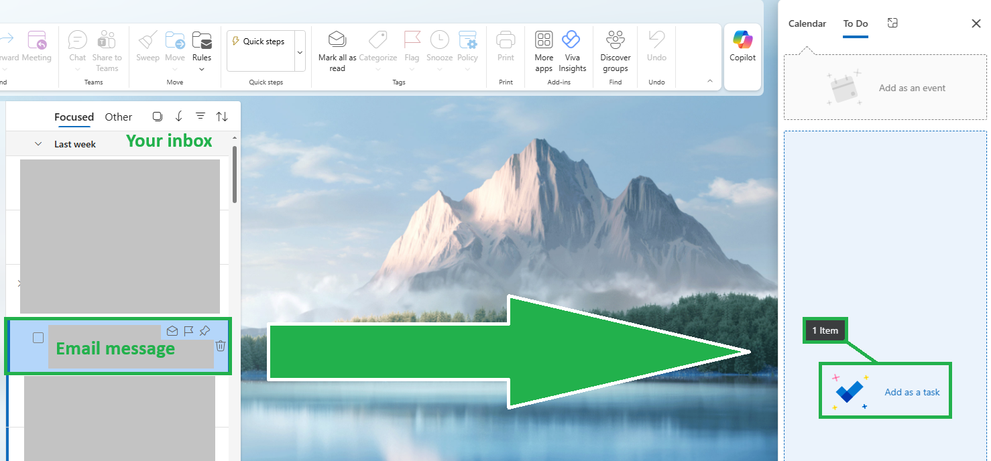This screenshot has height=461, width=991.
Task: Click the Policy icon
Action: (467, 40)
